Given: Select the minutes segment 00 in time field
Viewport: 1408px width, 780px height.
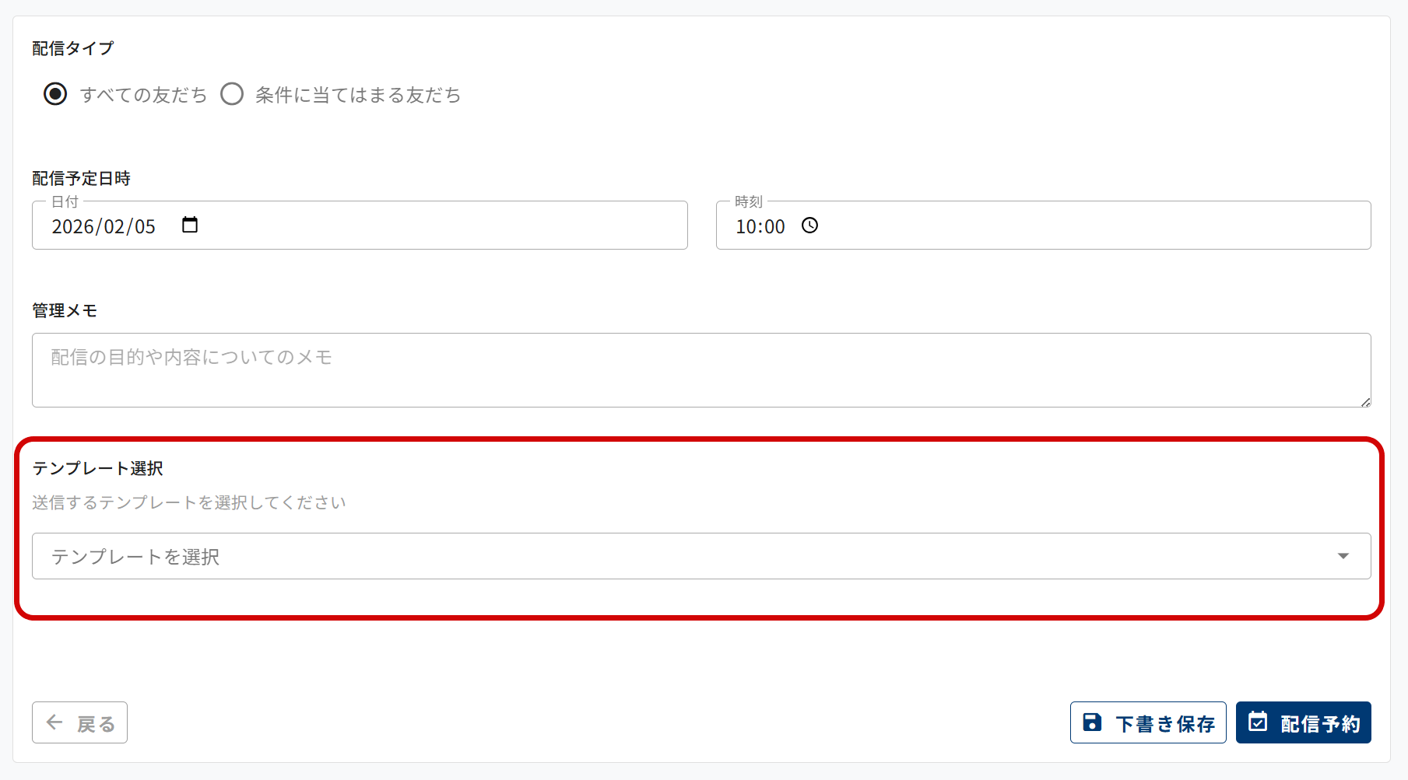Looking at the screenshot, I should tap(774, 226).
